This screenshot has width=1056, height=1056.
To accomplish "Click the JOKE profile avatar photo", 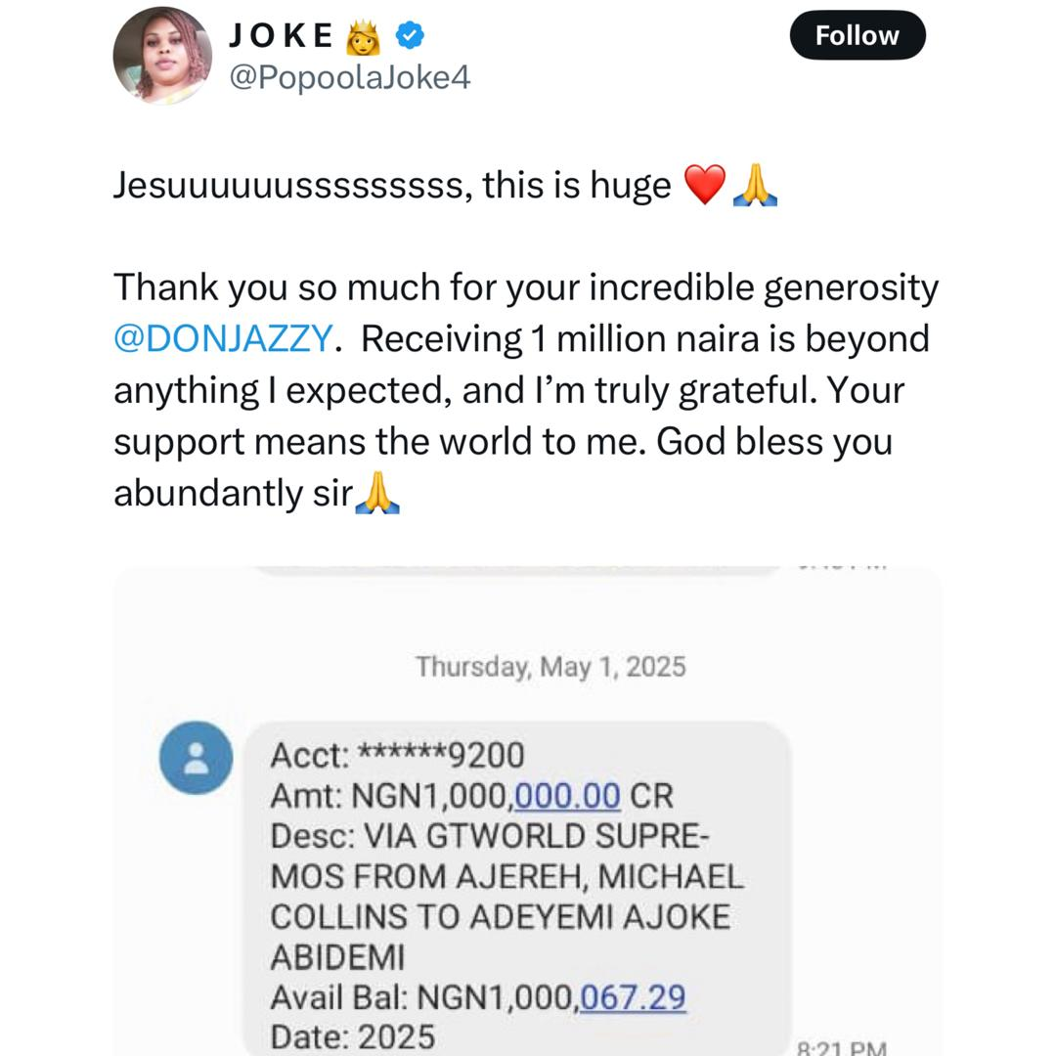I will coord(162,55).
